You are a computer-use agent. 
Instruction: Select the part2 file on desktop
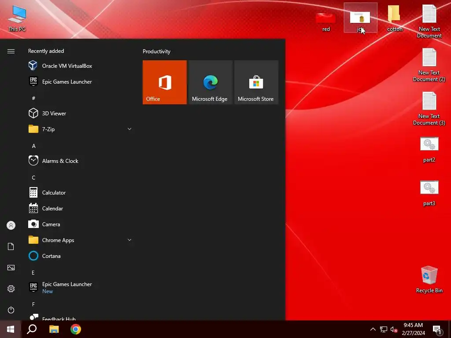click(x=429, y=150)
